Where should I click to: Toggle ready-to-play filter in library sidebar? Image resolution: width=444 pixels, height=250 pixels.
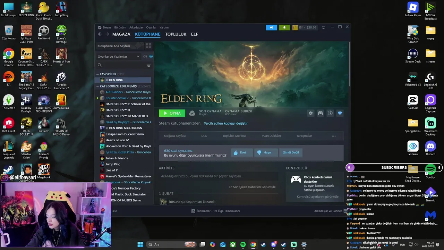[x=151, y=57]
